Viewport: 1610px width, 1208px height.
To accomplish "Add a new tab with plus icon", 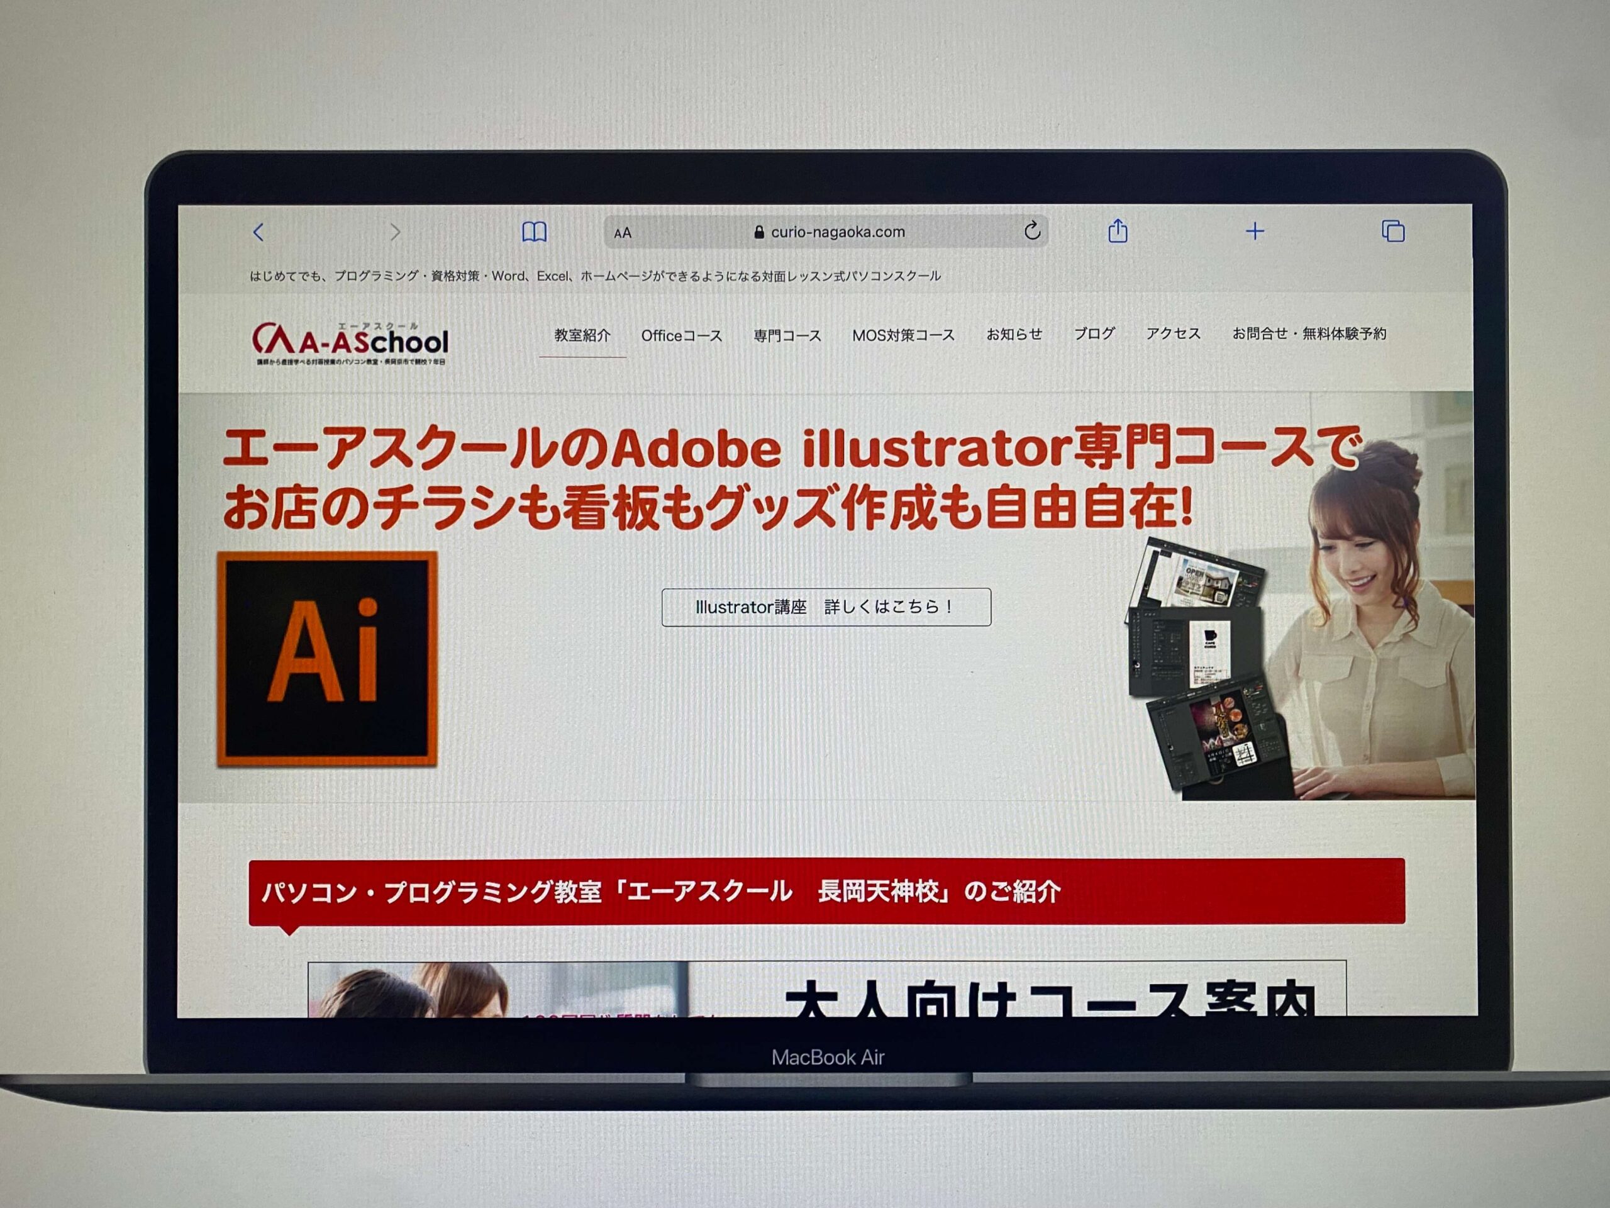I will pyautogui.click(x=1254, y=232).
